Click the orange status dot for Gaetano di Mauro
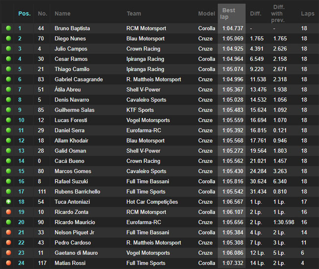This screenshot has width=319, height=269. (8, 253)
